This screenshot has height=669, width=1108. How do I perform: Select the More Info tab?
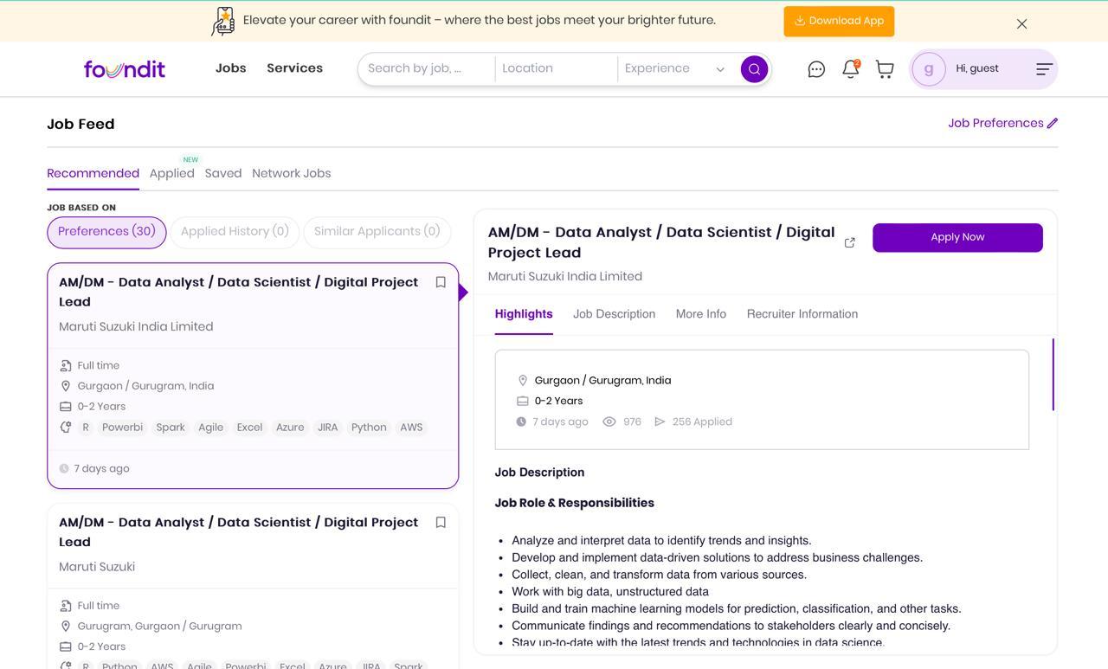click(x=701, y=314)
